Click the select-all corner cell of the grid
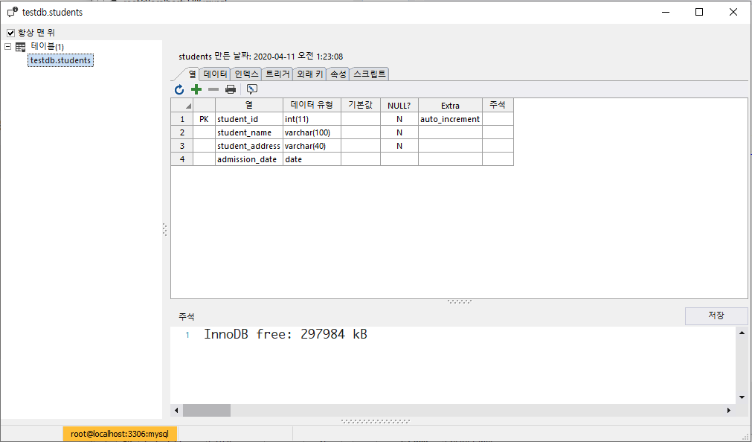 click(181, 105)
